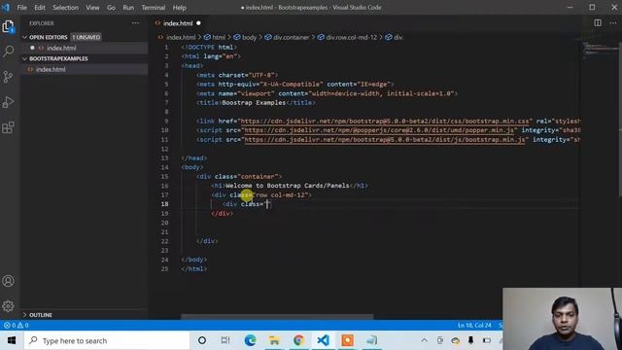Select index.html in BOOTSTRAPEXAMPLES folder
622x350 pixels.
click(51, 69)
